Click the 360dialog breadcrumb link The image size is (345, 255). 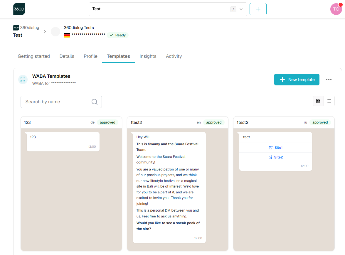[29, 28]
